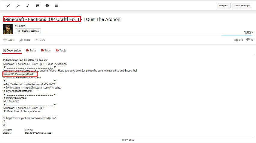Open the youtube.com/watch music link
Screen dimensions: 256x143
32,118
